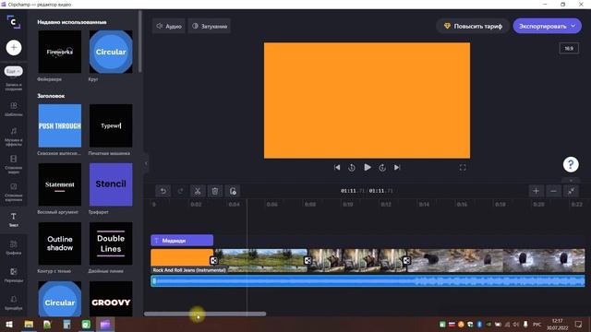This screenshot has height=332, width=591.
Task: Open the Графика sidebar section
Action: 14,247
